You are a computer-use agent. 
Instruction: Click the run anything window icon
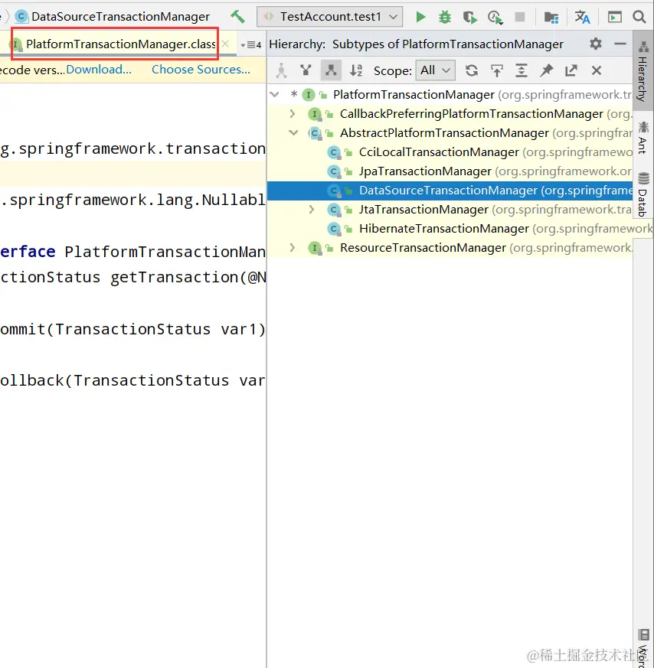(x=614, y=17)
